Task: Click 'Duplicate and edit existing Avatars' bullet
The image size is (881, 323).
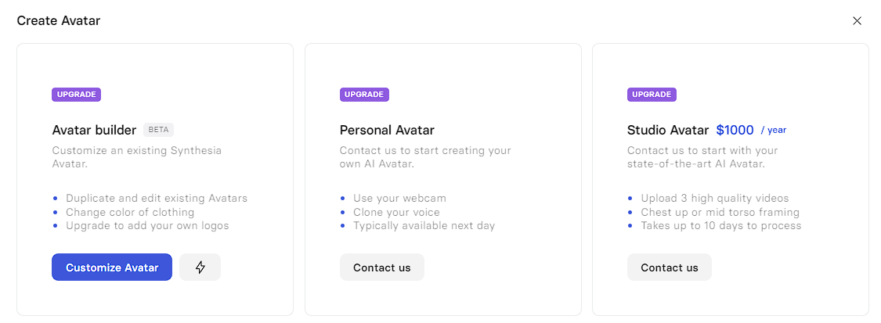Action: [157, 199]
